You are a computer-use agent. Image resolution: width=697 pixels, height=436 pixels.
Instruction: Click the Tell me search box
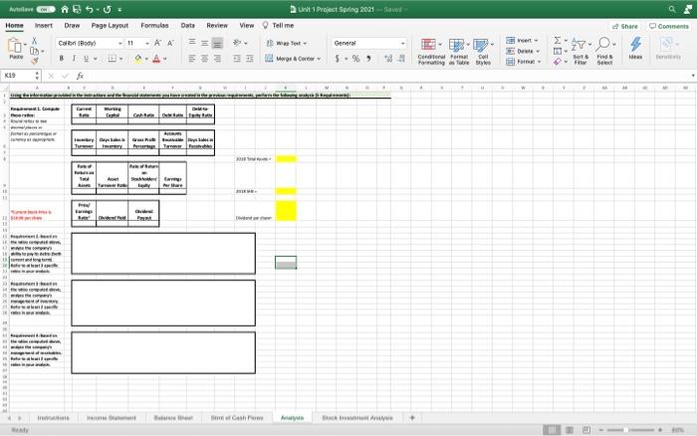278,26
